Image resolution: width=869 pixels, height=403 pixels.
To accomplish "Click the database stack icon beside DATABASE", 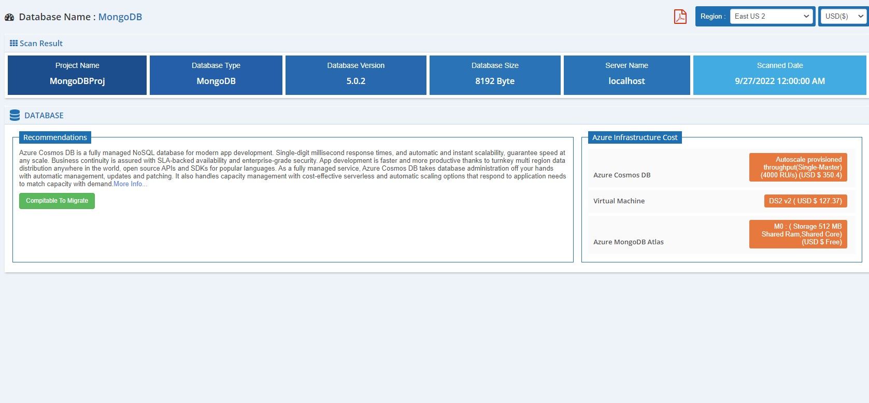I will (15, 115).
